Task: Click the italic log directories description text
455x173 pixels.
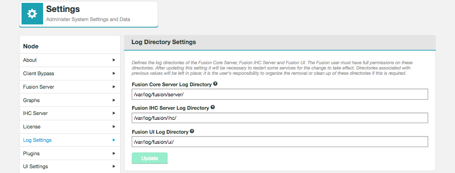Action: pyautogui.click(x=272, y=68)
